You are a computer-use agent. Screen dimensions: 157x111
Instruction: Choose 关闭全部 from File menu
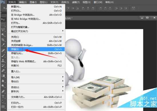coord(36,41)
